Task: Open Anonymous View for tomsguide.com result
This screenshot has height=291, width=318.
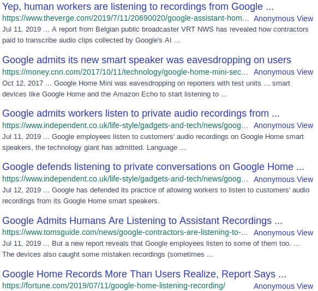Action: pos(283,233)
